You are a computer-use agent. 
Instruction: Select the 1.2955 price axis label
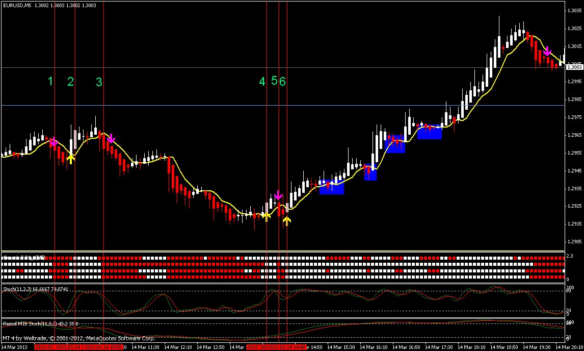pyautogui.click(x=574, y=153)
